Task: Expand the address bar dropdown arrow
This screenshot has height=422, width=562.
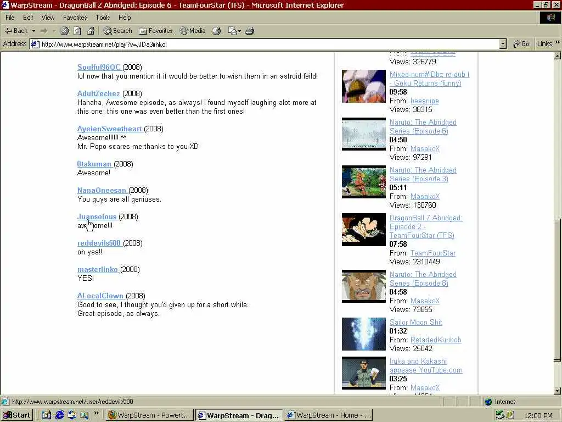Action: tap(503, 44)
